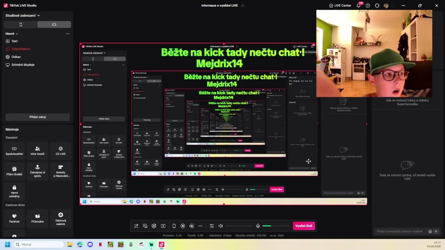
Task: Open Discord from the taskbar
Action: click(90, 244)
